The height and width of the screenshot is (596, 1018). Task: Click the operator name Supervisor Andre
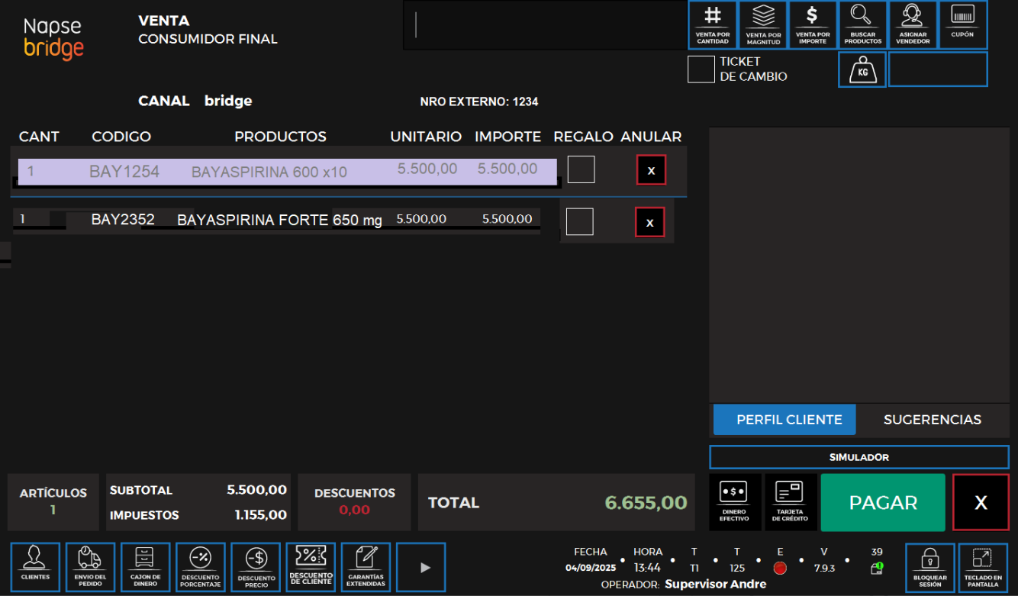click(715, 585)
